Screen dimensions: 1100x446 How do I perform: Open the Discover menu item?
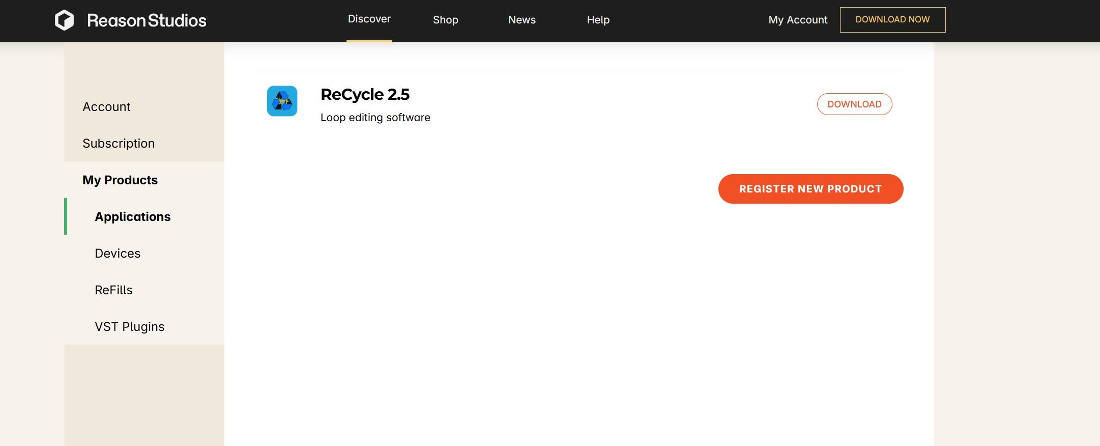[x=369, y=19]
